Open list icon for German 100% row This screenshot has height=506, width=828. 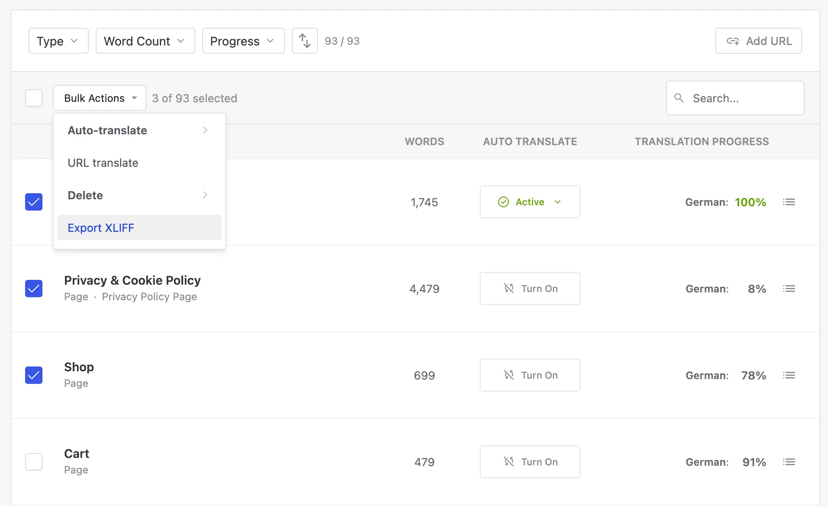[789, 202]
